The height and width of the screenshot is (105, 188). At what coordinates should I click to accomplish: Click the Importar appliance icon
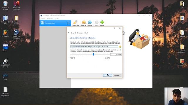point(83,23)
